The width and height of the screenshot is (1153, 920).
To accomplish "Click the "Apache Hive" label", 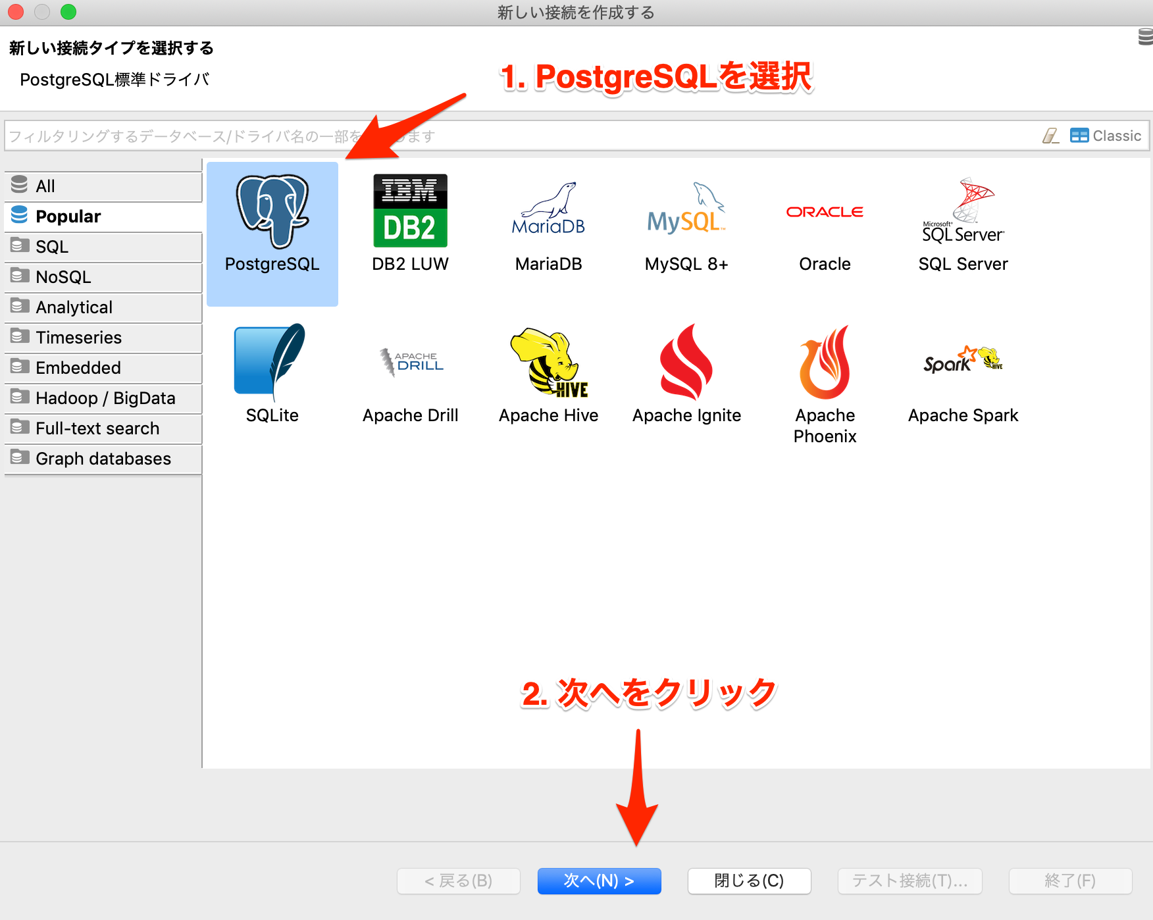I will (x=549, y=415).
